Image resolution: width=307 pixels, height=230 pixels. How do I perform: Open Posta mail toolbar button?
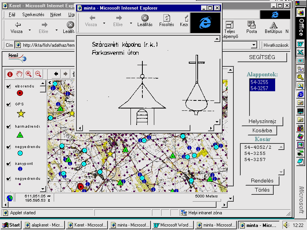coord(252,28)
